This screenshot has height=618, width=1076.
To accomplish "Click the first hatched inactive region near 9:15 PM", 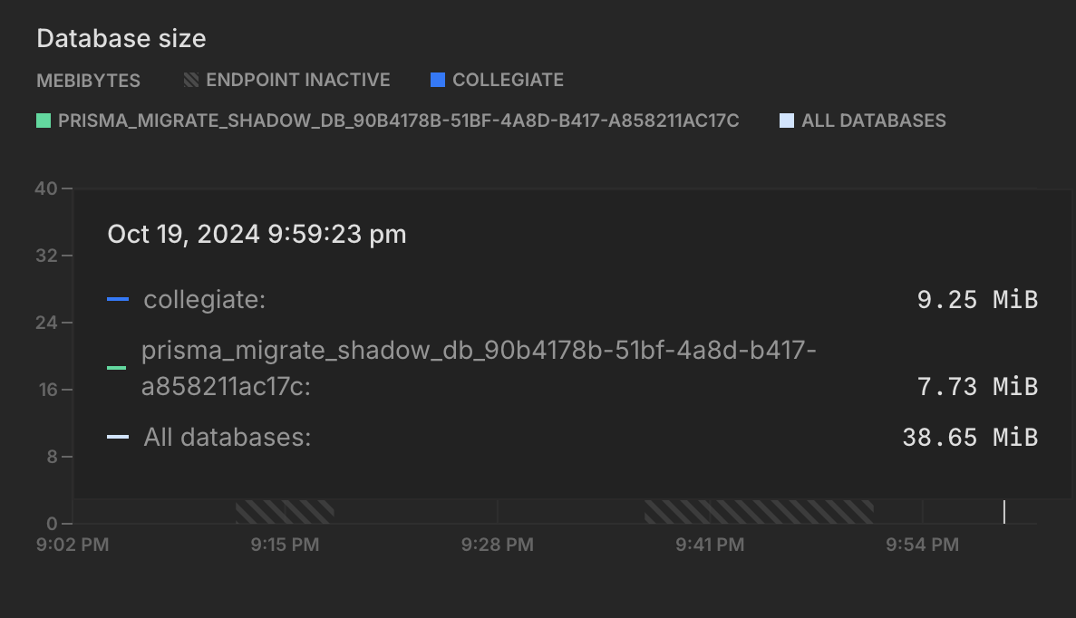I will click(285, 512).
